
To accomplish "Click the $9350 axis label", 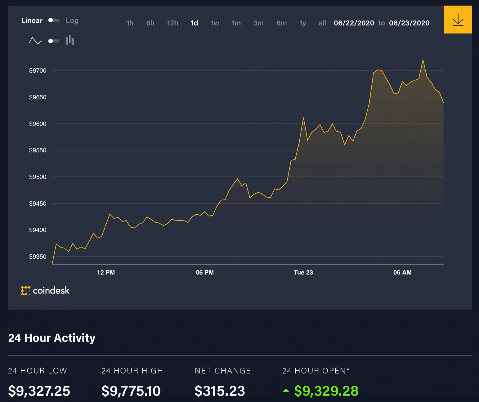I will click(38, 257).
